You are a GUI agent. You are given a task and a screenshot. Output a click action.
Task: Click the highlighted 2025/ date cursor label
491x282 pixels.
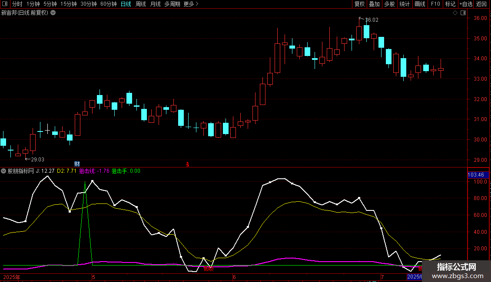(x=414, y=277)
